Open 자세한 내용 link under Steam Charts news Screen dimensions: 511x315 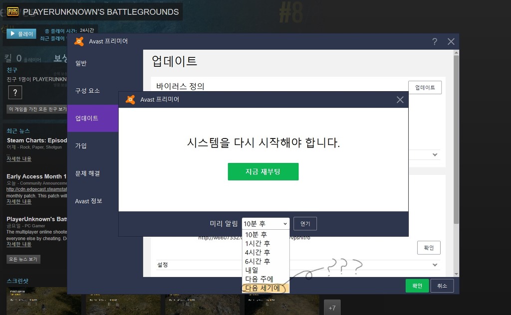pos(19,159)
